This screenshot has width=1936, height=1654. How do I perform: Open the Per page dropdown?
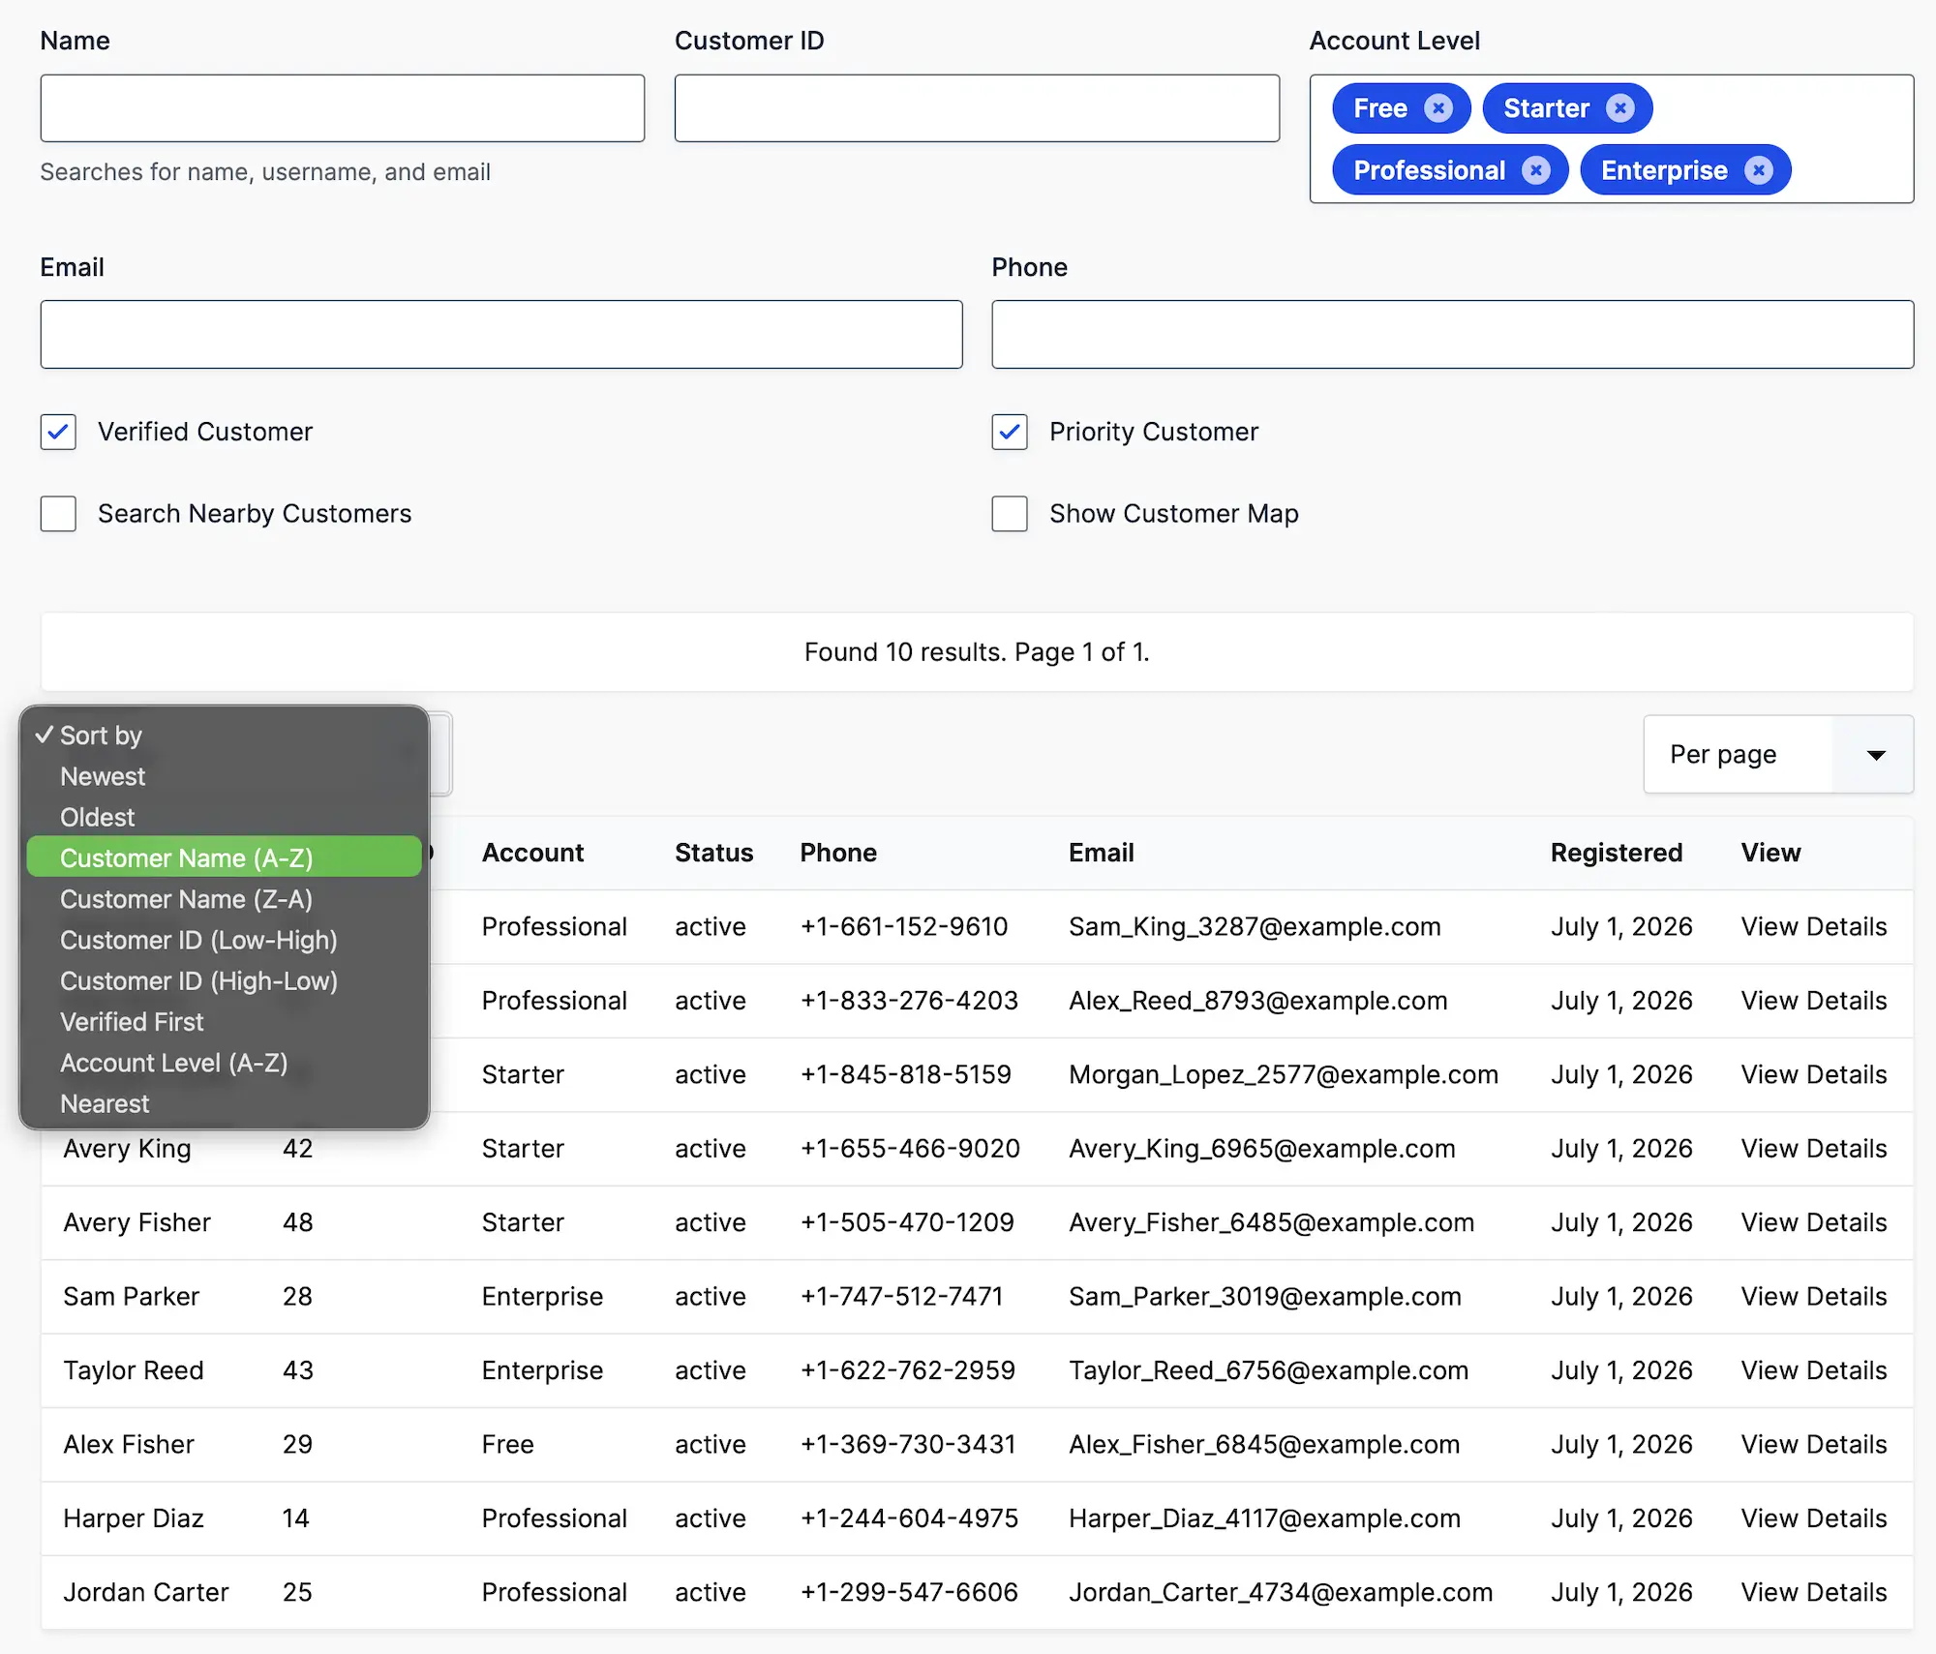[1778, 755]
